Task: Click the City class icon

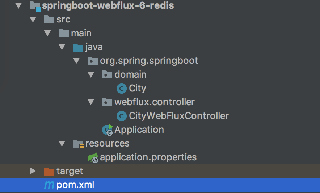Action: click(121, 88)
